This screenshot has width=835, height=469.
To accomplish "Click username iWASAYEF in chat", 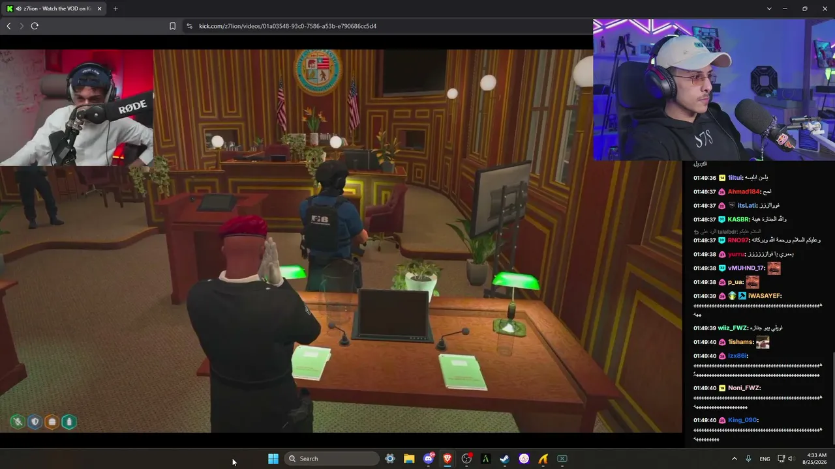I will click(x=765, y=296).
